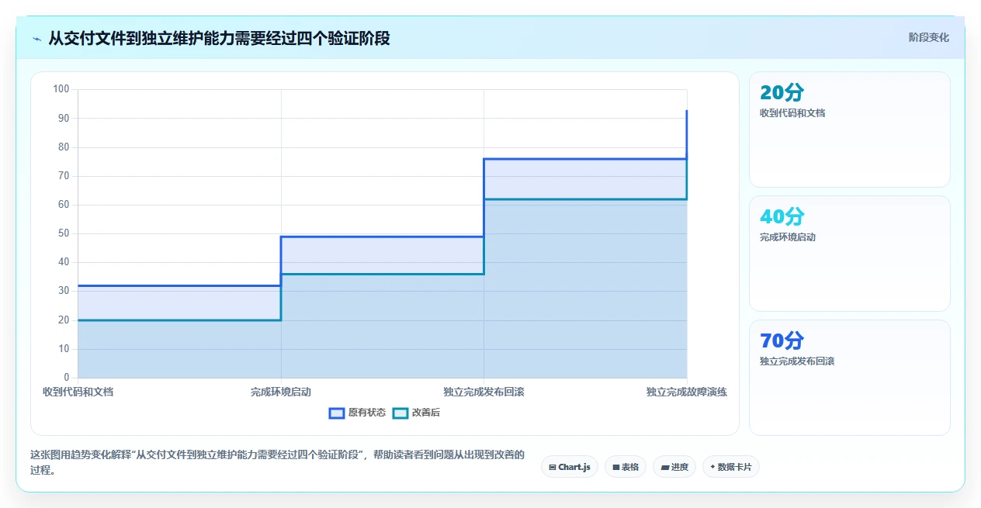Open the 40分 完成环境启动 card
Image resolution: width=981 pixels, height=508 pixels.
click(849, 254)
